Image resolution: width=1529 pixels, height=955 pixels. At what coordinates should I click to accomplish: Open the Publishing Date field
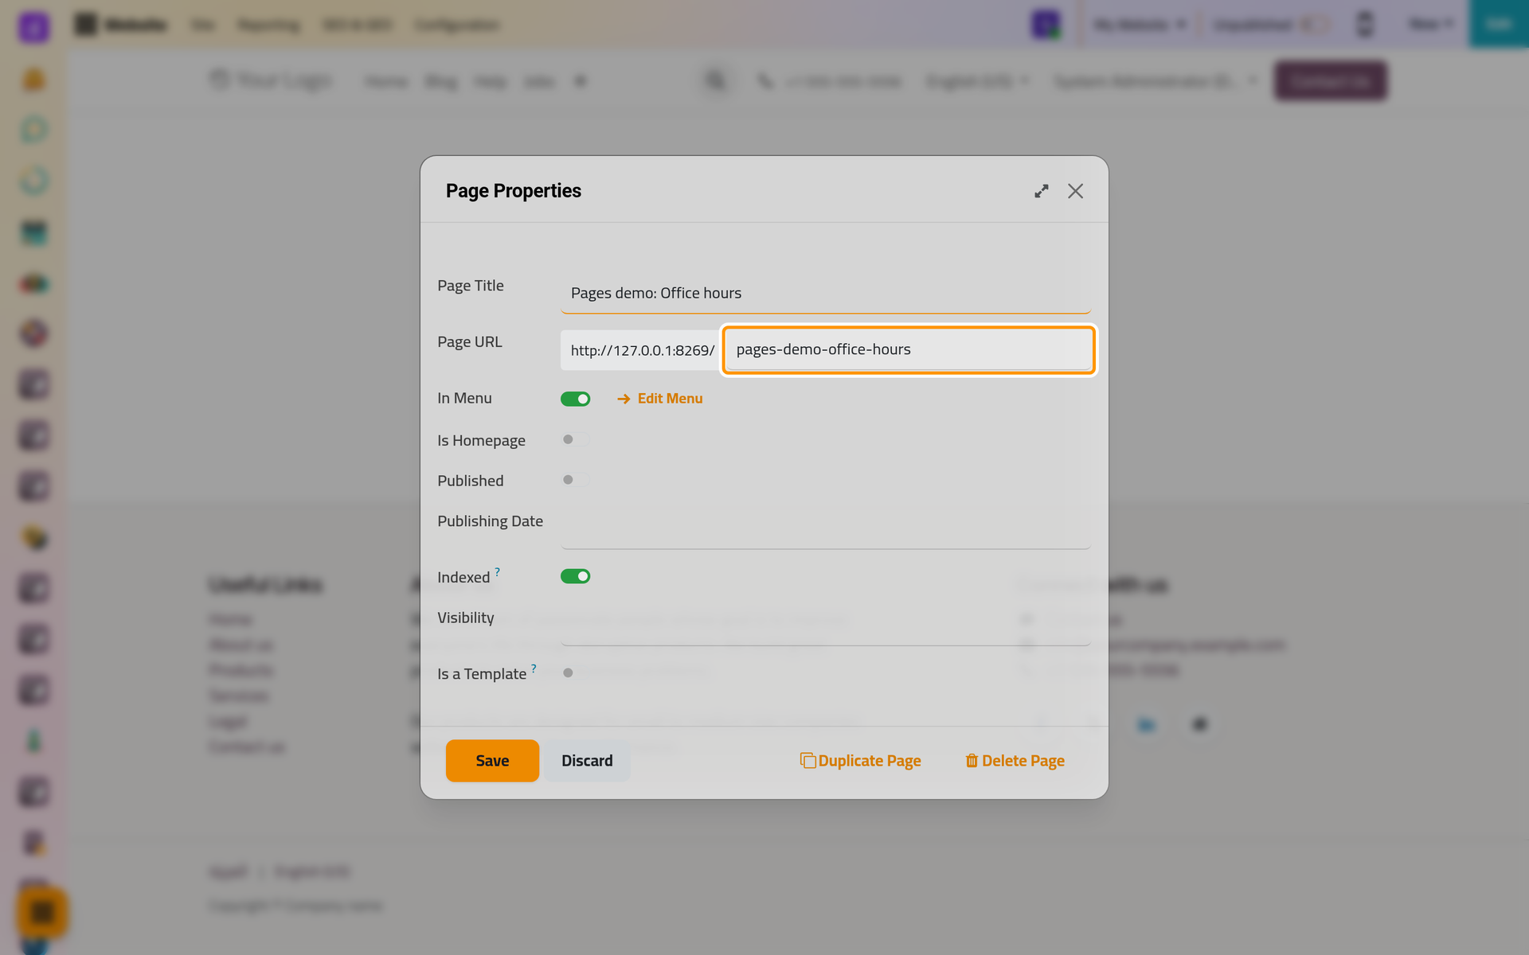pos(826,528)
